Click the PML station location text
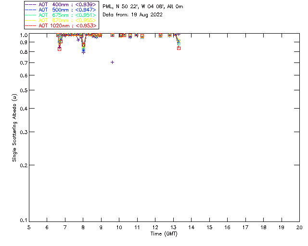Image resolution: width=308 pixels, height=246 pixels. tap(143, 7)
